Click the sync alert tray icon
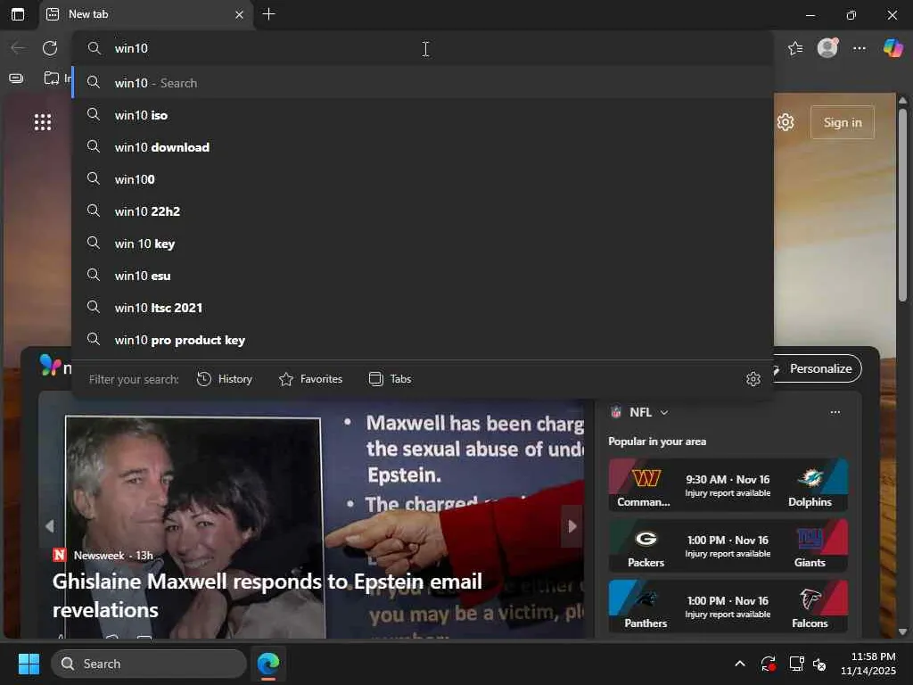 (768, 664)
